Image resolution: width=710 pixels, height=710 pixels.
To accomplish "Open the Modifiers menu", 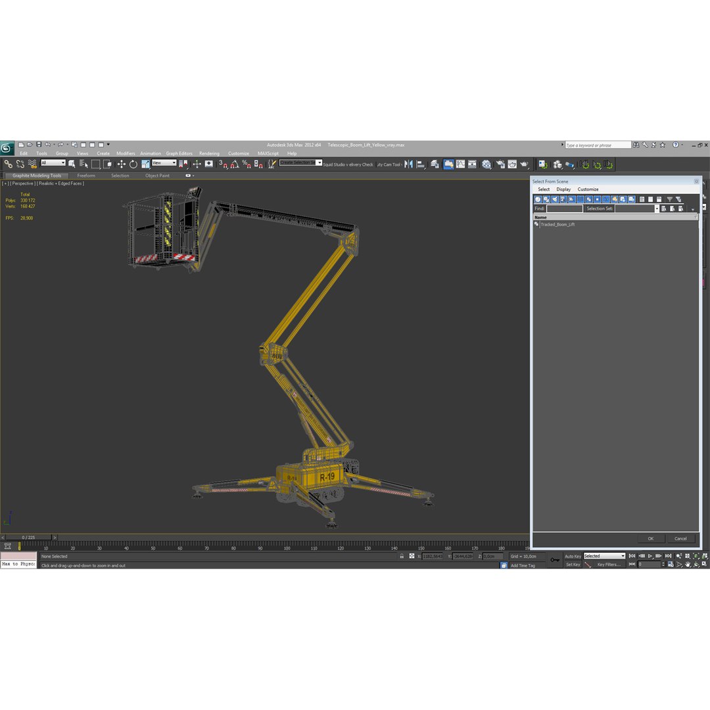I will click(x=126, y=153).
